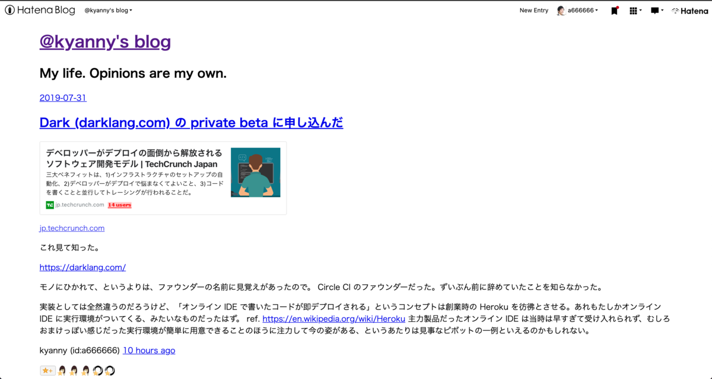Click New Entry in the header
The width and height of the screenshot is (712, 379).
[533, 9]
